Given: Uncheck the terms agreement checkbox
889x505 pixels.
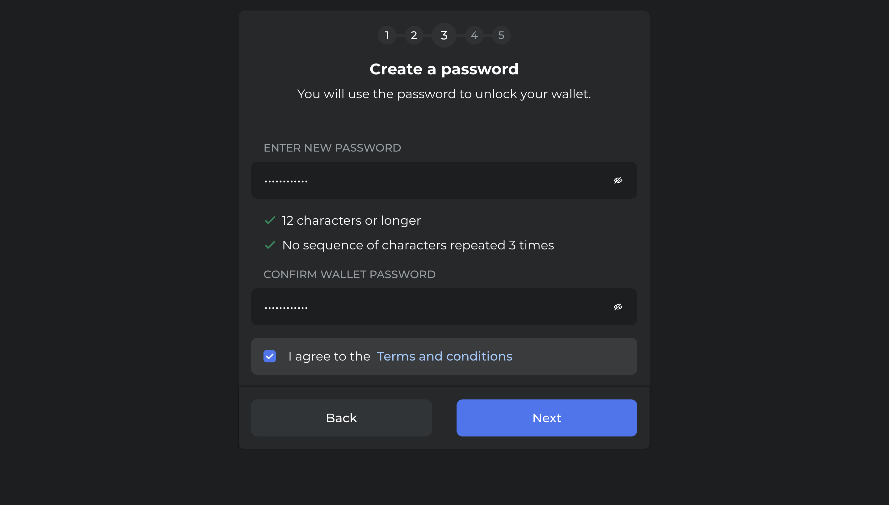Looking at the screenshot, I should [x=270, y=356].
